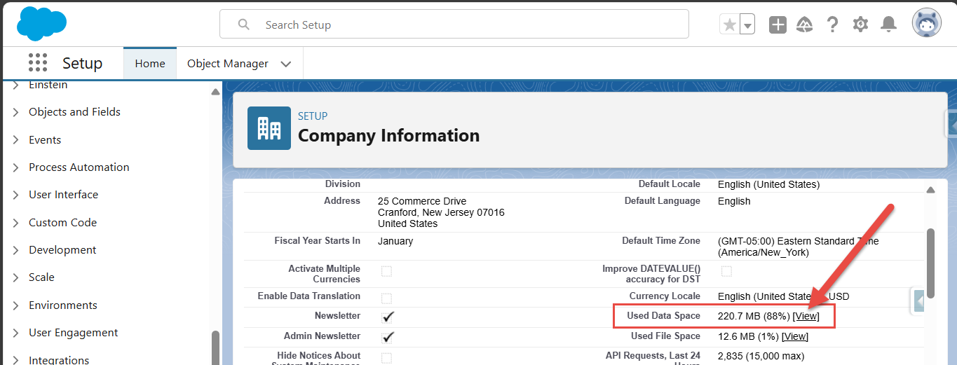
Task: Click the Company Information building icon
Action: (x=269, y=128)
